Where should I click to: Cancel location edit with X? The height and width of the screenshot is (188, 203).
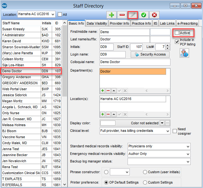pos(125,114)
